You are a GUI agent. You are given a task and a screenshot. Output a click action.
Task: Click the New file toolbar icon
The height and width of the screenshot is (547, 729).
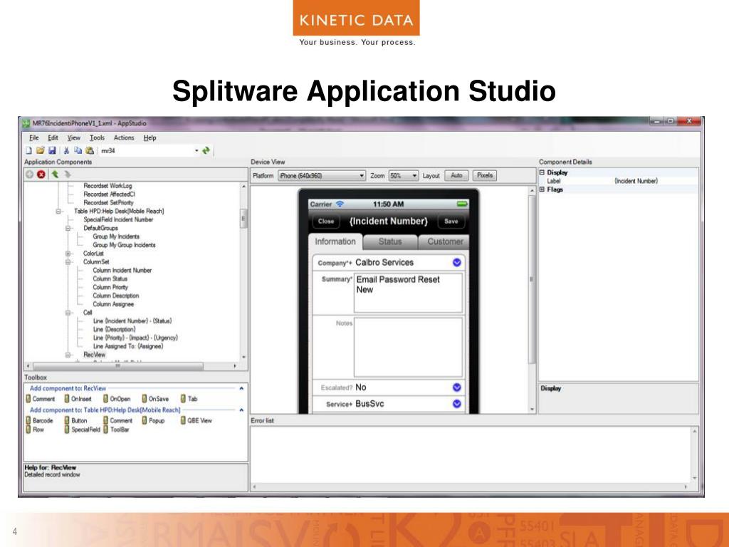(x=28, y=150)
